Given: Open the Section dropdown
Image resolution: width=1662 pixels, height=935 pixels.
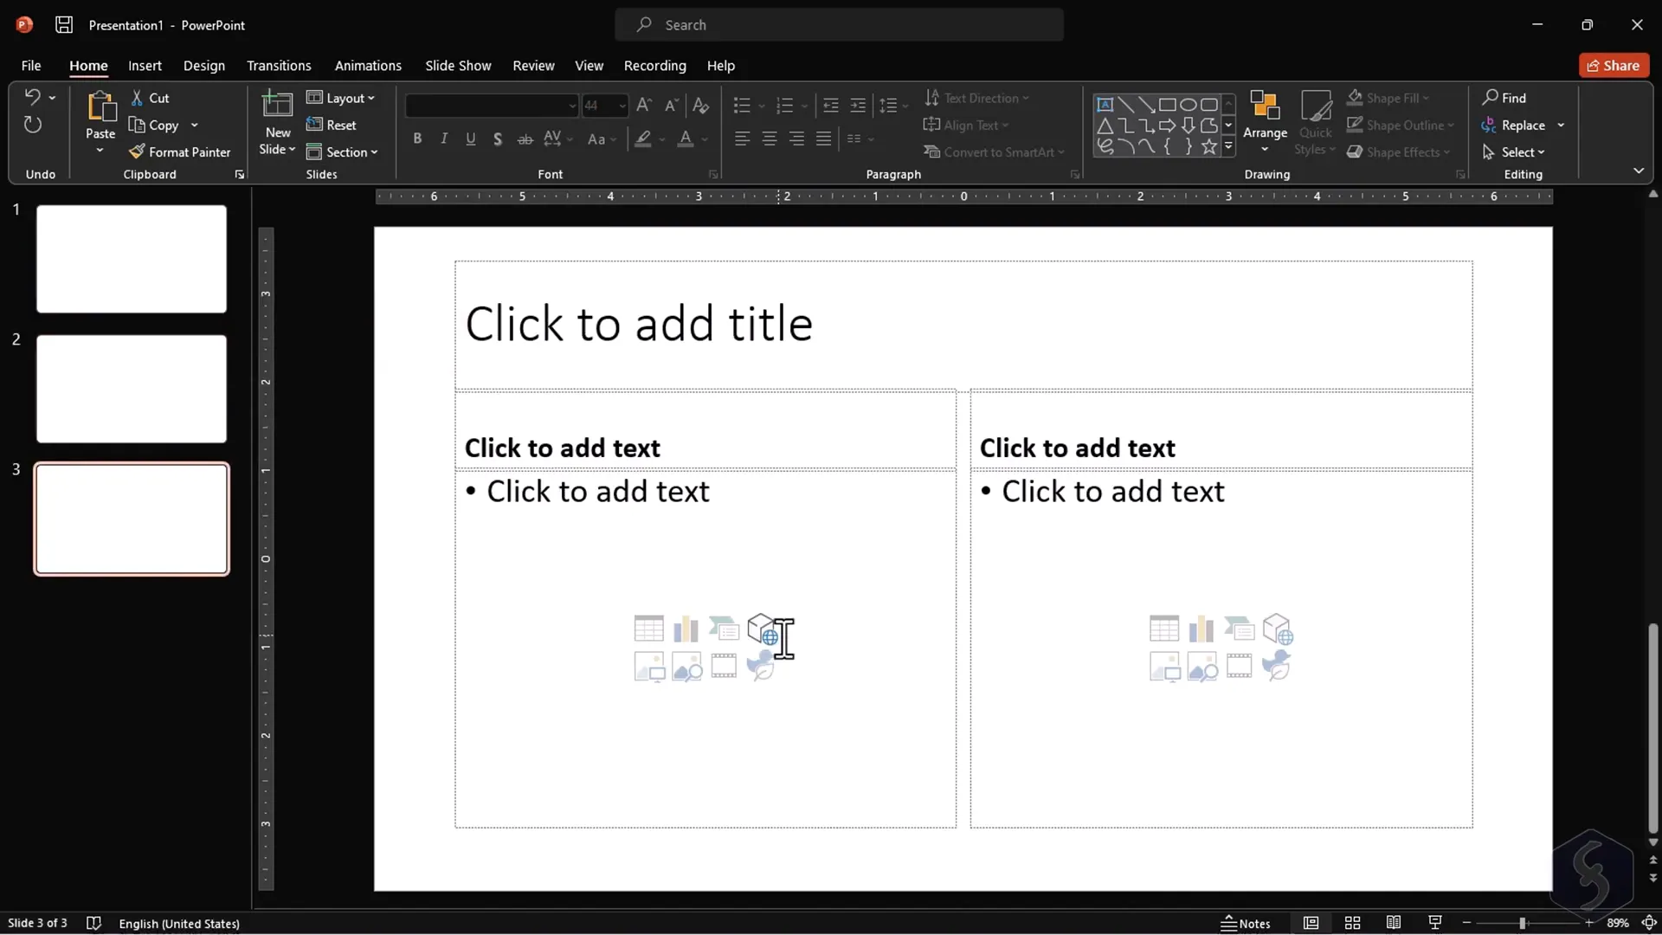Looking at the screenshot, I should 343,152.
